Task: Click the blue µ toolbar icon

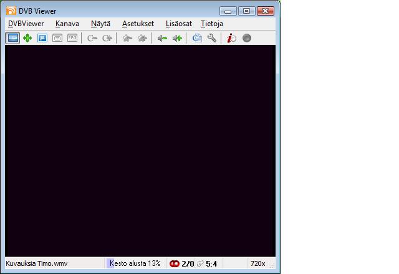Action: point(42,38)
